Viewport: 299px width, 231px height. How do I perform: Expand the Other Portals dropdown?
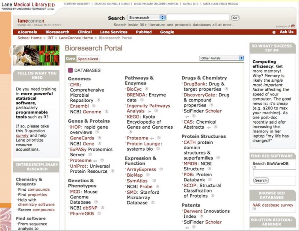pyautogui.click(x=222, y=58)
